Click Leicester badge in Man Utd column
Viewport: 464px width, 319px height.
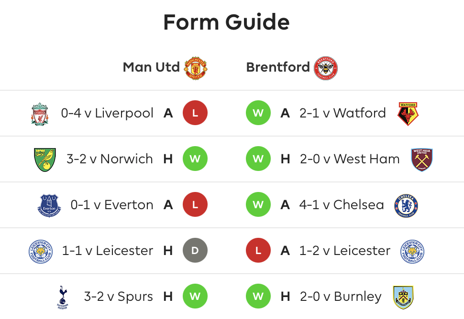coord(41,251)
